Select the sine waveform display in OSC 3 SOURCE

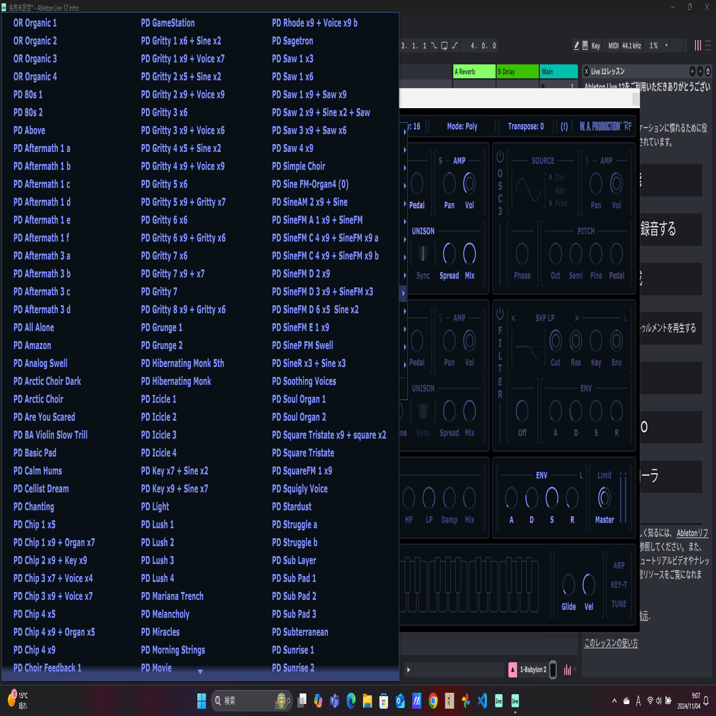click(x=528, y=190)
